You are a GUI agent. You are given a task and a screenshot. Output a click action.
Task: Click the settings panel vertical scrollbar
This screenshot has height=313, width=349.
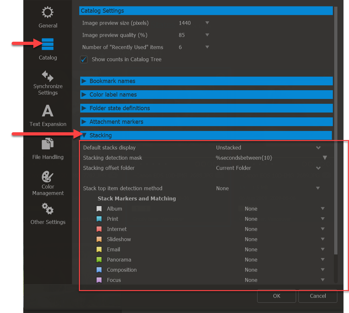coord(336,131)
